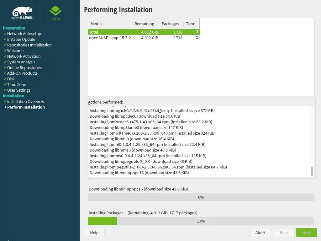This screenshot has height=241, width=321.
Task: Click the Installation section heading
Action: pyautogui.click(x=13, y=96)
